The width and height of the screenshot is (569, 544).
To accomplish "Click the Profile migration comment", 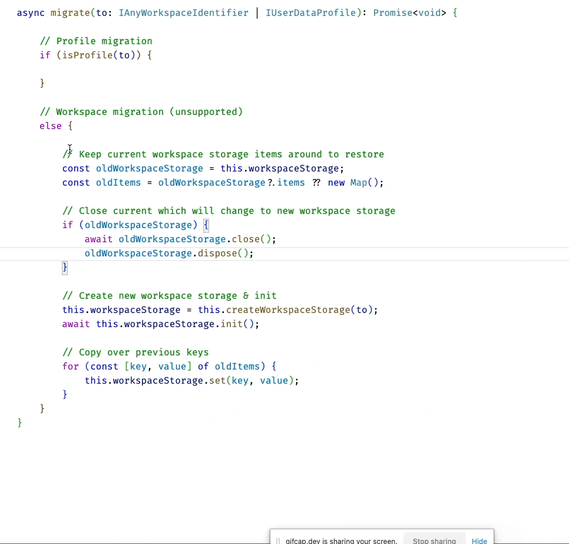I will tap(95, 41).
